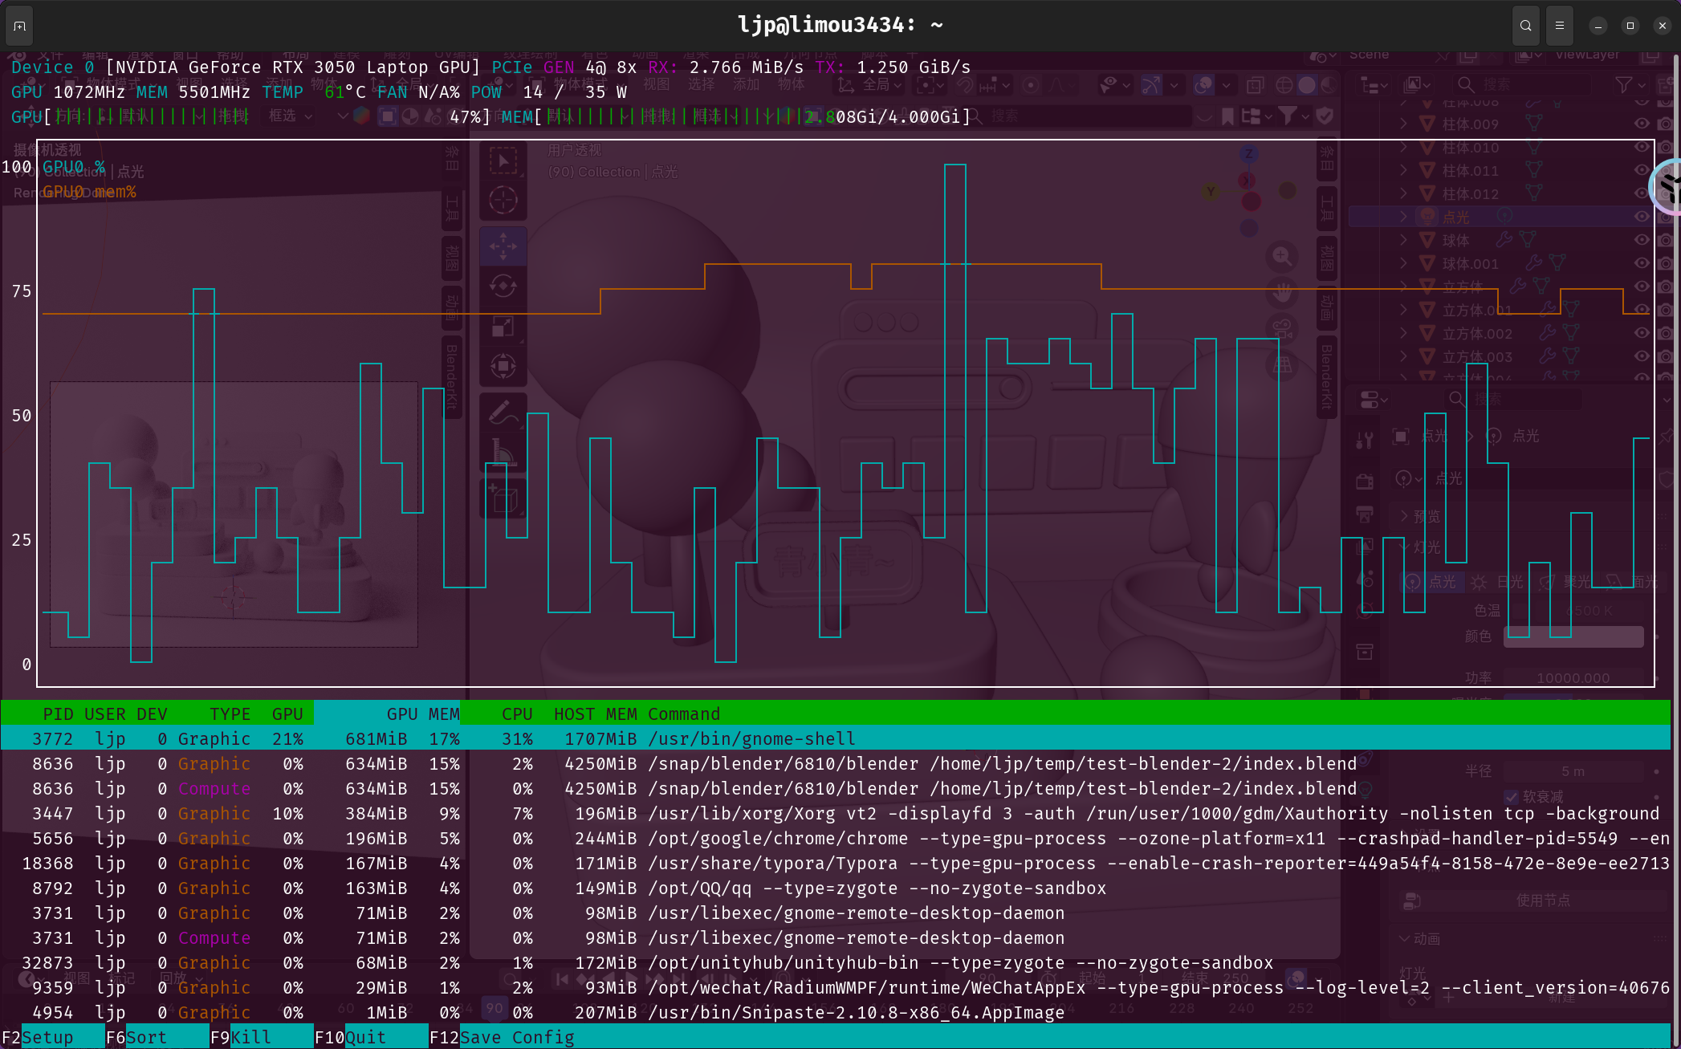Click the floating round icon on the right edge
The height and width of the screenshot is (1049, 1681).
pyautogui.click(x=1668, y=187)
